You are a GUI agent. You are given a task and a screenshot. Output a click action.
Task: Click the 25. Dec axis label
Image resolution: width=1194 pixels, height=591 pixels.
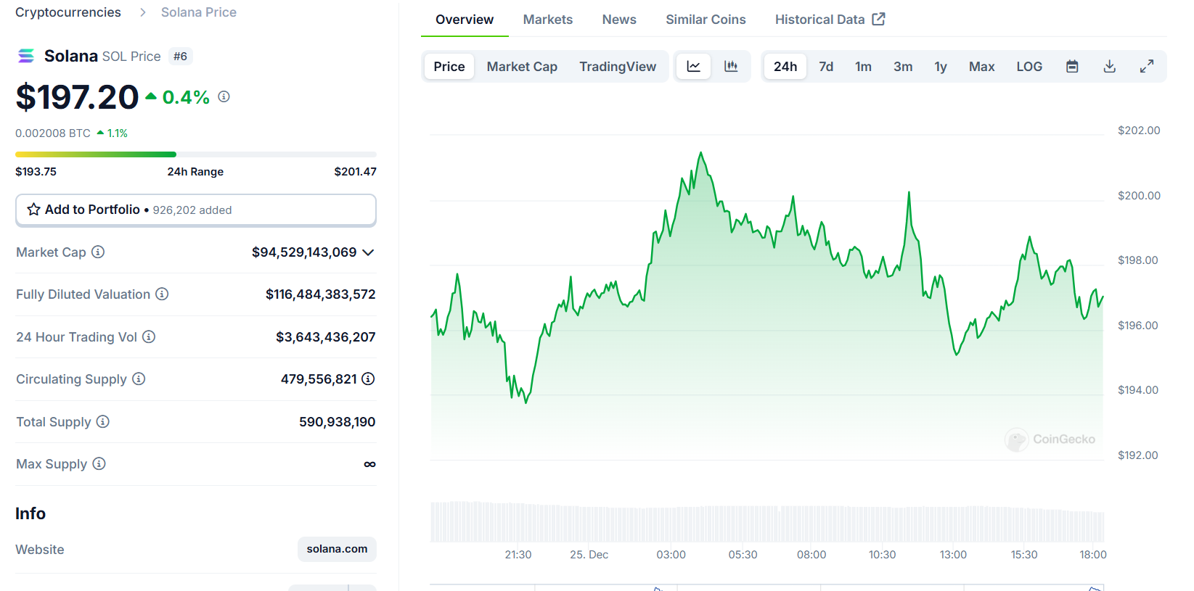point(589,555)
